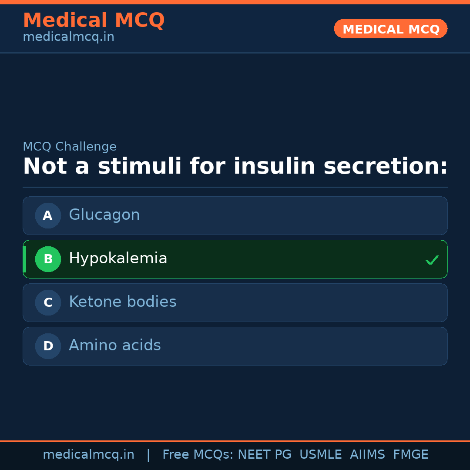The image size is (470, 470).
Task: Click the green letter B circle badge
Action: coord(48,259)
